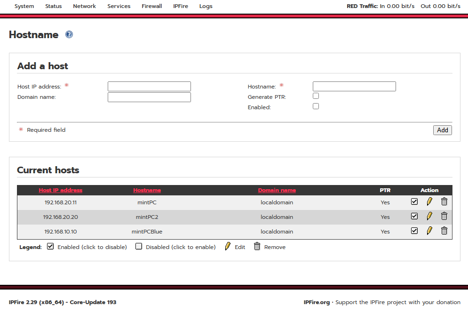Viewport: 468px width, 314px height.
Task: Open the Firewall menu
Action: point(151,6)
